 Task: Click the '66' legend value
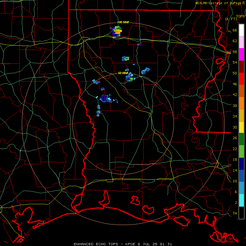(235, 30)
